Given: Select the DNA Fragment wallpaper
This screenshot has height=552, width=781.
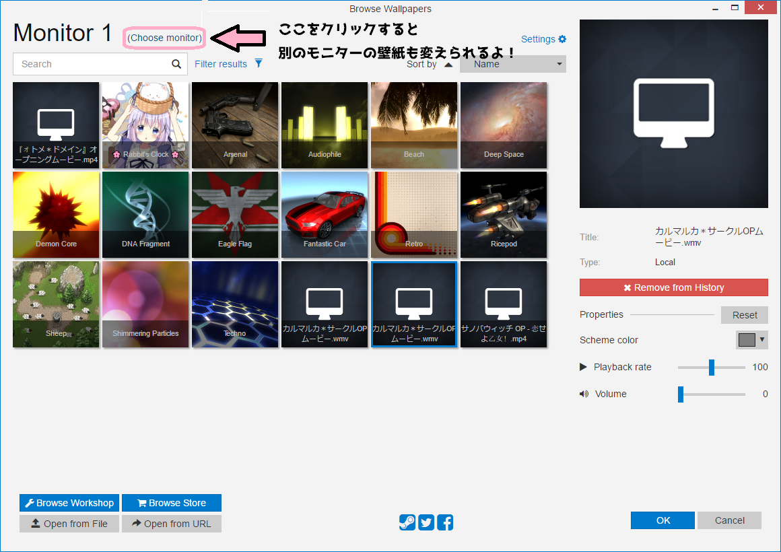Looking at the screenshot, I should tap(145, 215).
